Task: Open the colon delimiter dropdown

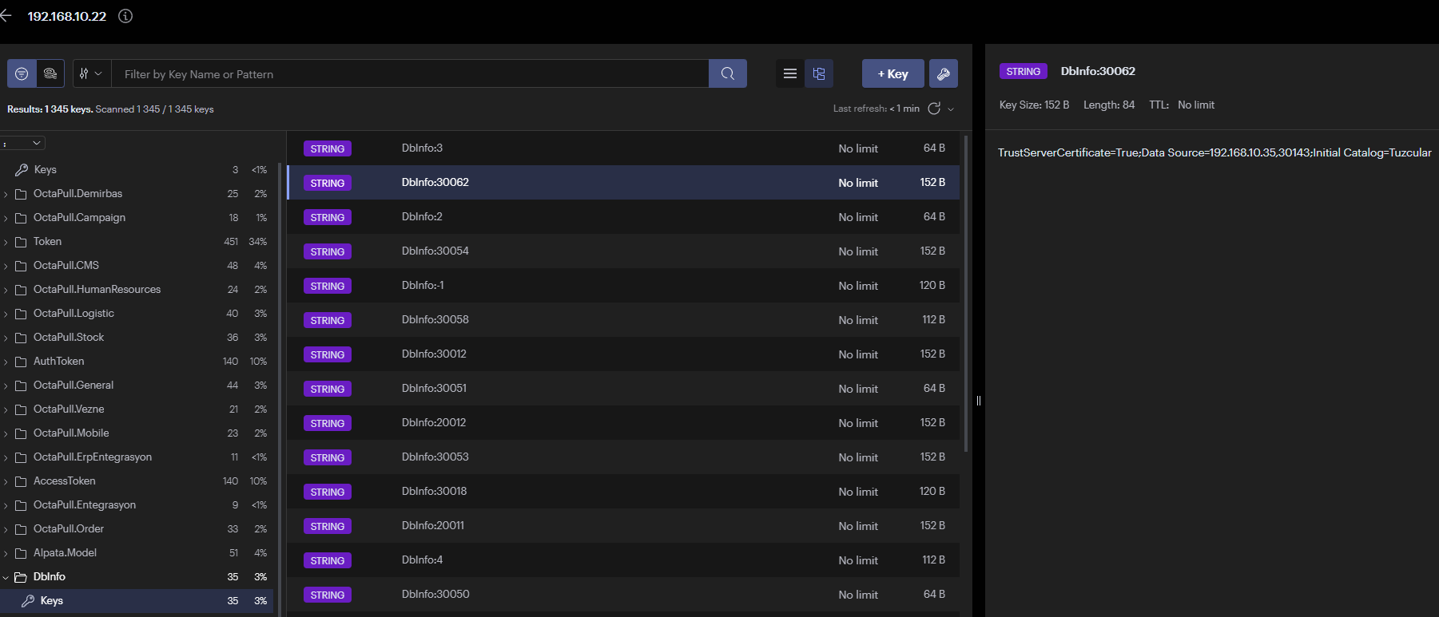Action: coord(23,143)
